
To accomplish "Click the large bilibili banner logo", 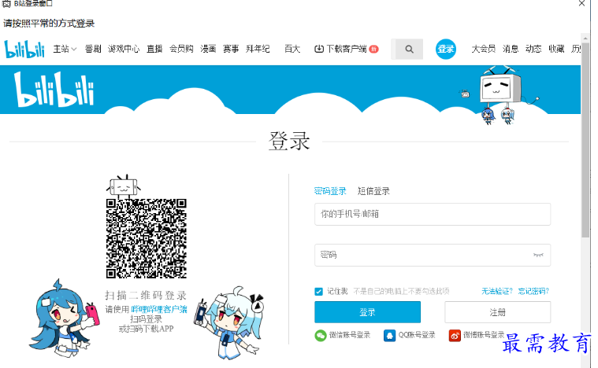I will click(54, 90).
